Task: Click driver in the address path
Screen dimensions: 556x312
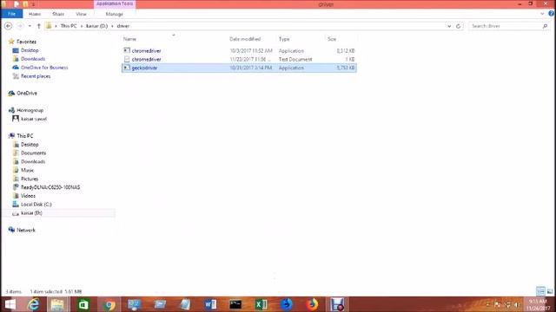Action: pos(123,26)
